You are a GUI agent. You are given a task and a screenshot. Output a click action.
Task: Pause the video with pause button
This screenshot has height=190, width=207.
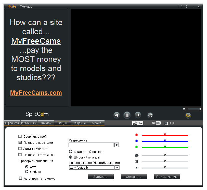pyautogui.click(x=127, y=115)
